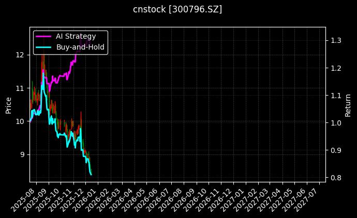
Task: Click the peak of the cyan Buy-and-Hold curve
Action: tap(43, 73)
